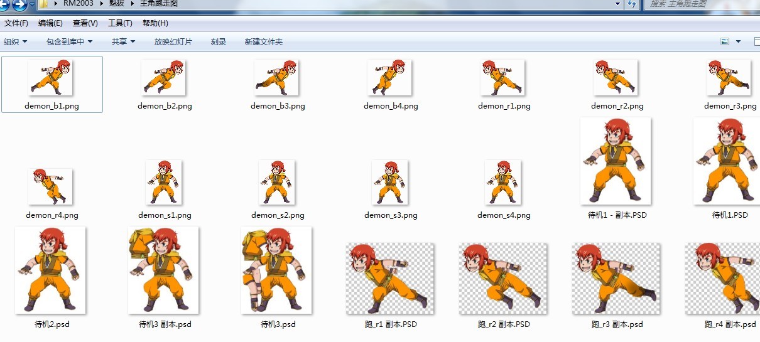
Task: Open the 查看(V) menu
Action: coord(85,23)
